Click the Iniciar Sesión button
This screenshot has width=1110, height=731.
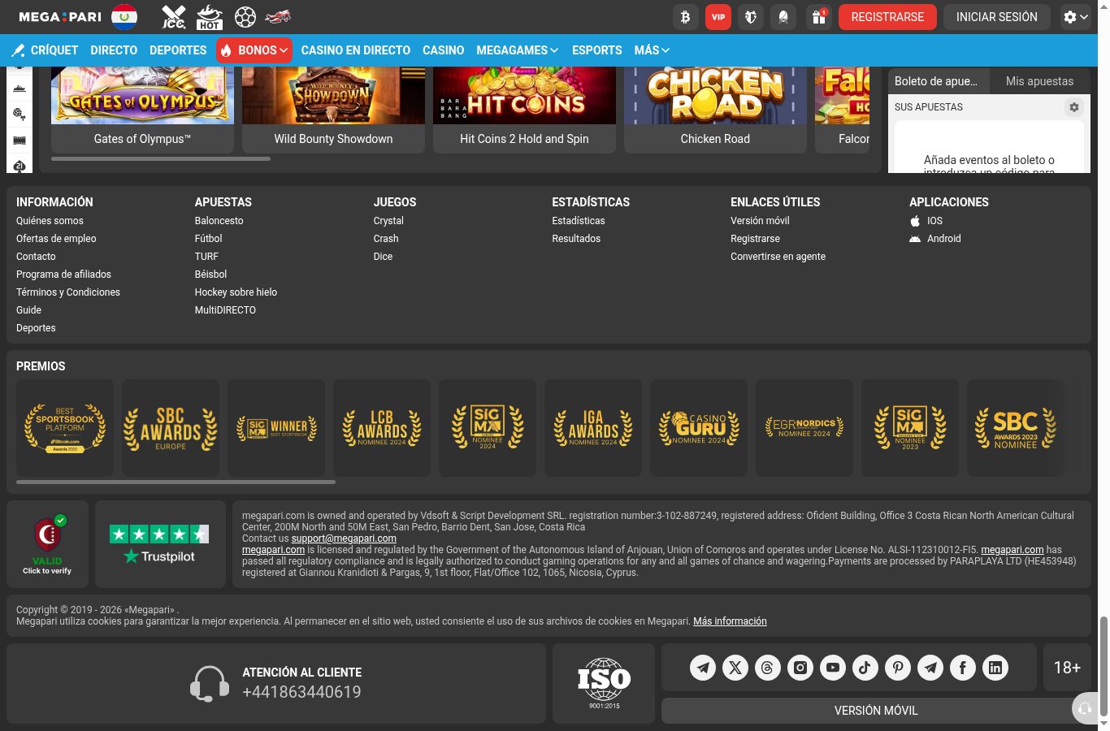pos(997,17)
